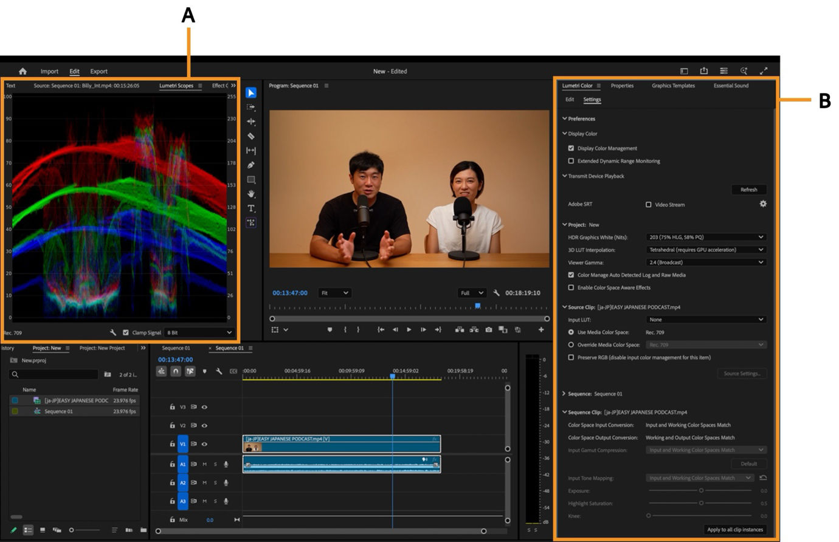Open the Viewer Gamma dropdown

click(x=705, y=262)
